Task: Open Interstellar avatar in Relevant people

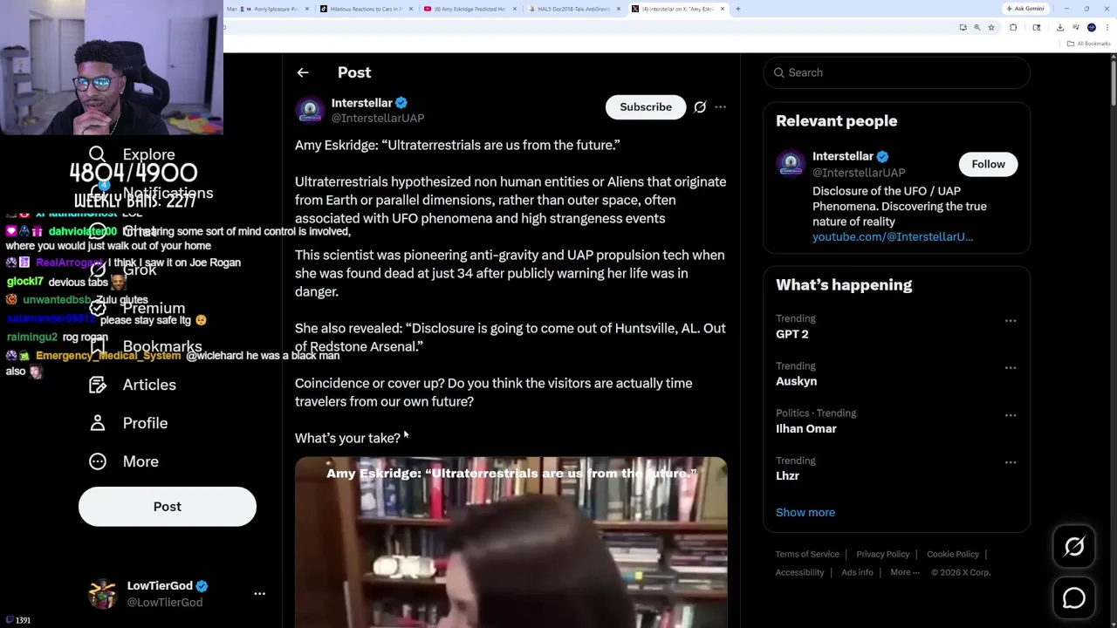Action: [x=791, y=164]
